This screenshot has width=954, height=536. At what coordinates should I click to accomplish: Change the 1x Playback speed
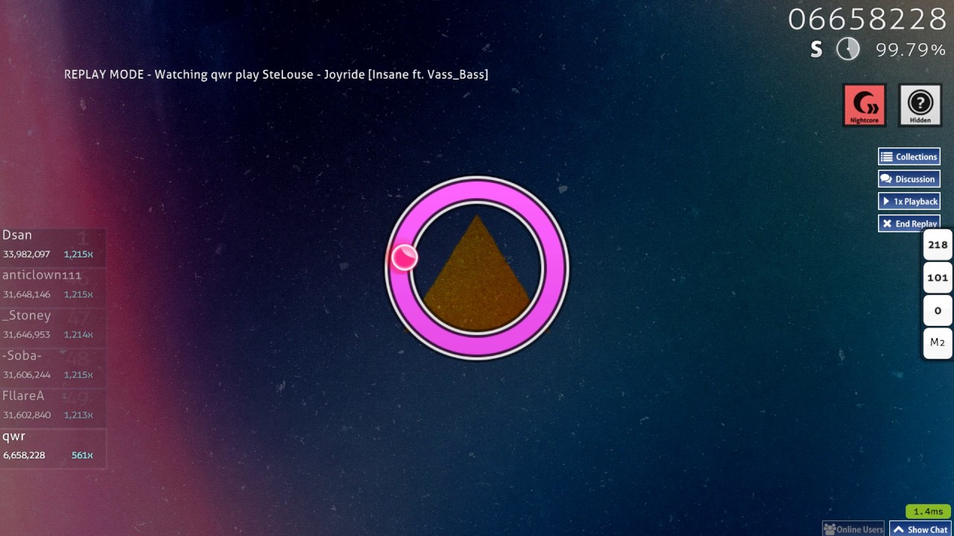tap(909, 201)
